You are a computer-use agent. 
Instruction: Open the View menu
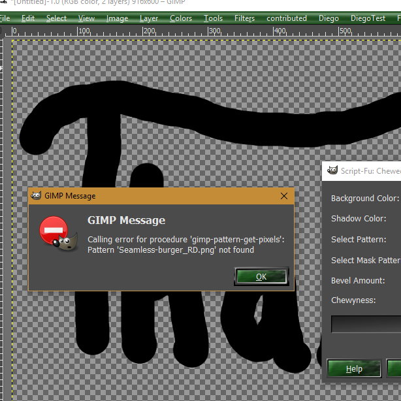pos(86,18)
